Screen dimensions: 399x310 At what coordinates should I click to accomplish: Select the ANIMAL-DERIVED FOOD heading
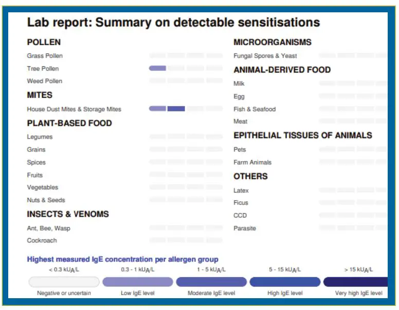pos(282,70)
